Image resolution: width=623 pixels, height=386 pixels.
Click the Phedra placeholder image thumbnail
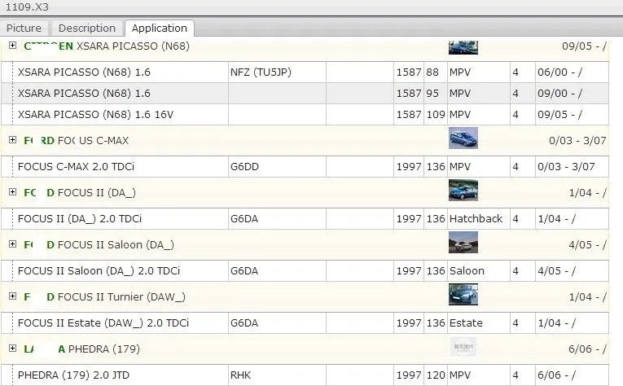coord(463,347)
